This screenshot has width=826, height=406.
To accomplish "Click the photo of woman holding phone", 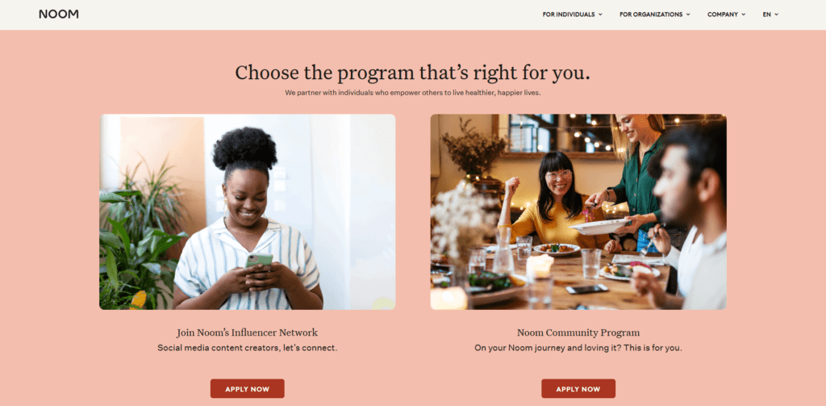I will click(x=247, y=212).
